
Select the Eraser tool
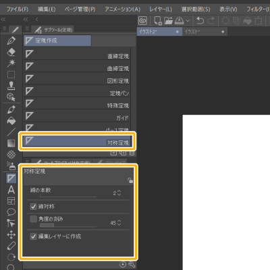11,52
